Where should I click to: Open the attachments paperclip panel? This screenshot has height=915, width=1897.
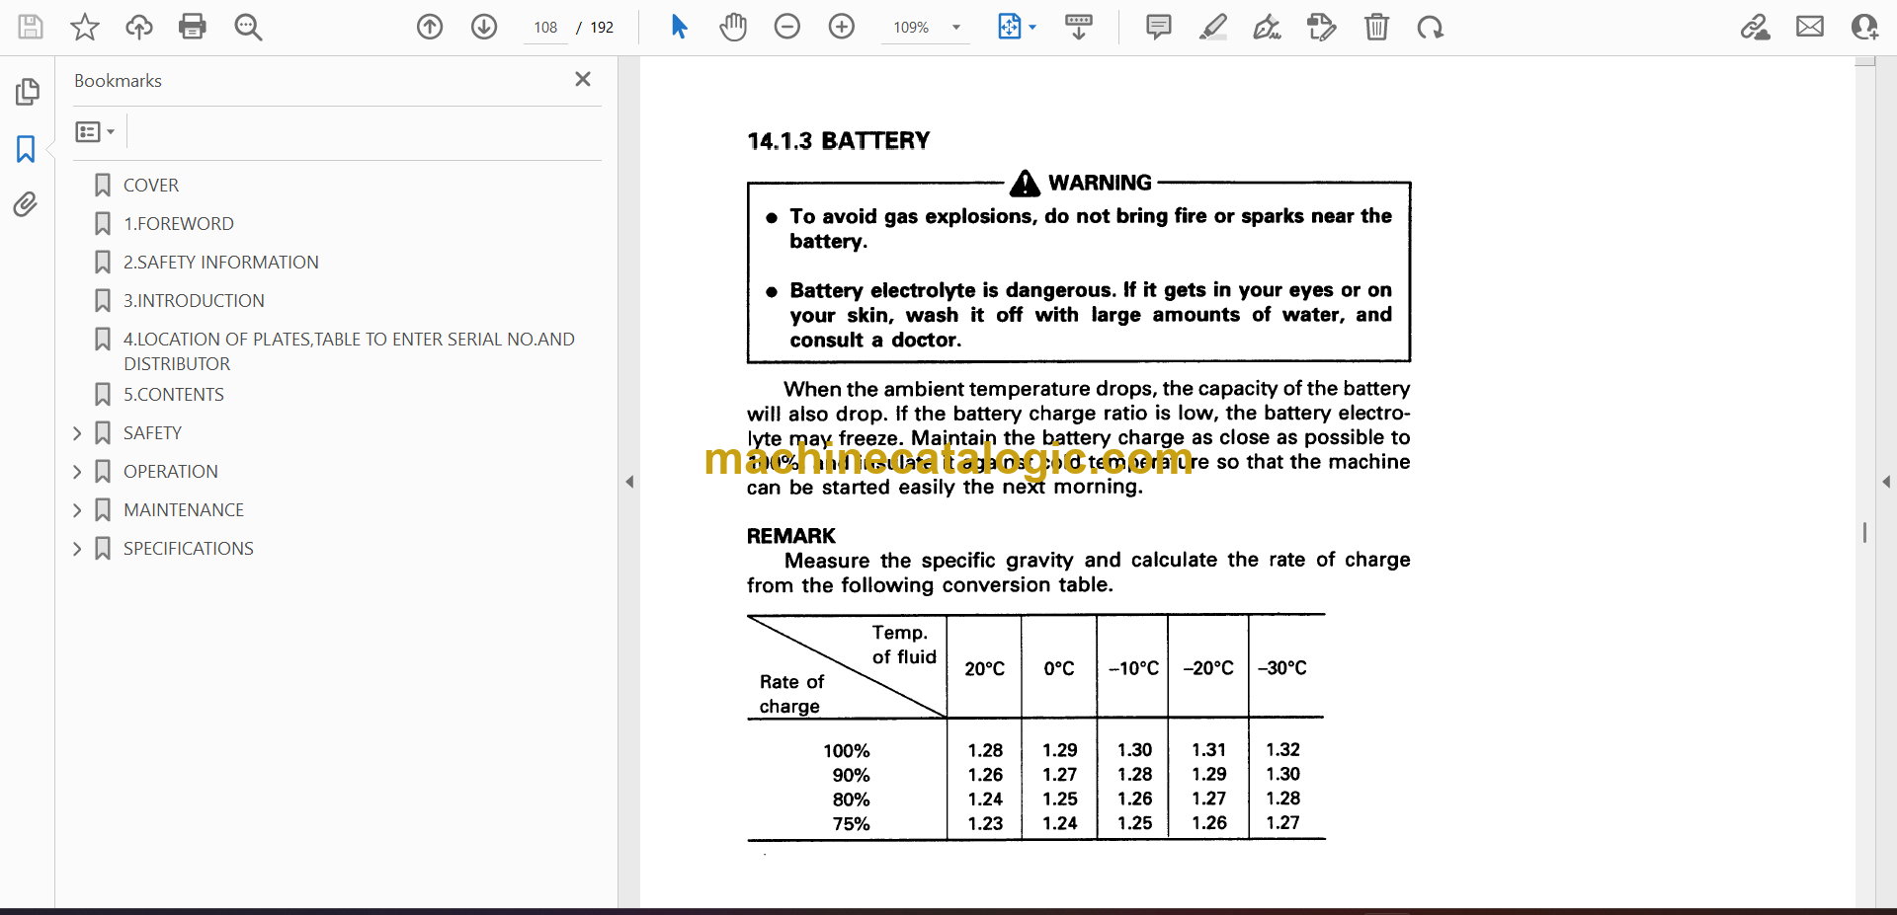point(26,204)
